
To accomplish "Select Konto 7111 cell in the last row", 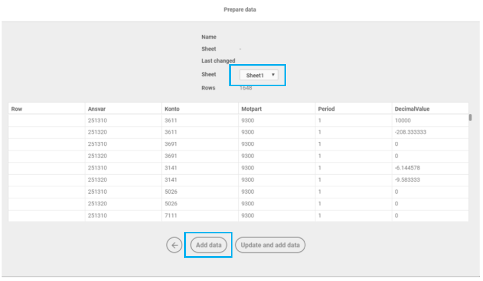I will [x=172, y=215].
